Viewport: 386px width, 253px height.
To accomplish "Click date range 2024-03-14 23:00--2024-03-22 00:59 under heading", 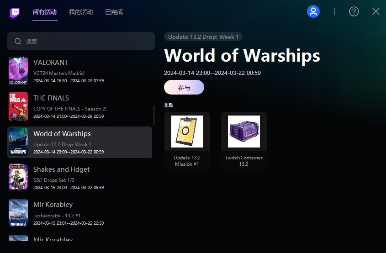I will pyautogui.click(x=212, y=73).
